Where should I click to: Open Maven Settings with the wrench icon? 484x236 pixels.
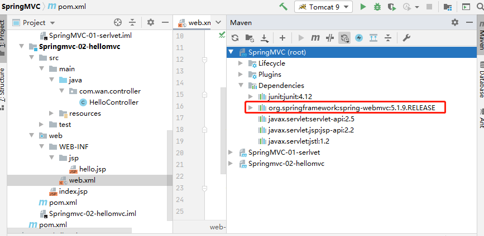coord(406,38)
